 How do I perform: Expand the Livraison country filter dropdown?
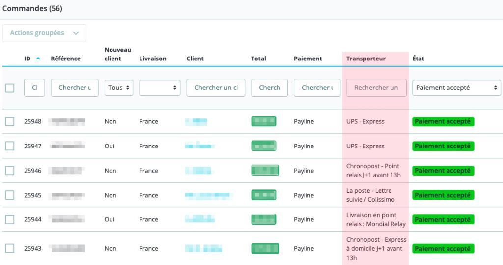point(160,88)
